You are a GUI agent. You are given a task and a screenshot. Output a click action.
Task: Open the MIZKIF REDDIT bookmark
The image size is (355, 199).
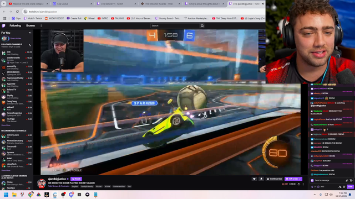pyautogui.click(x=54, y=18)
